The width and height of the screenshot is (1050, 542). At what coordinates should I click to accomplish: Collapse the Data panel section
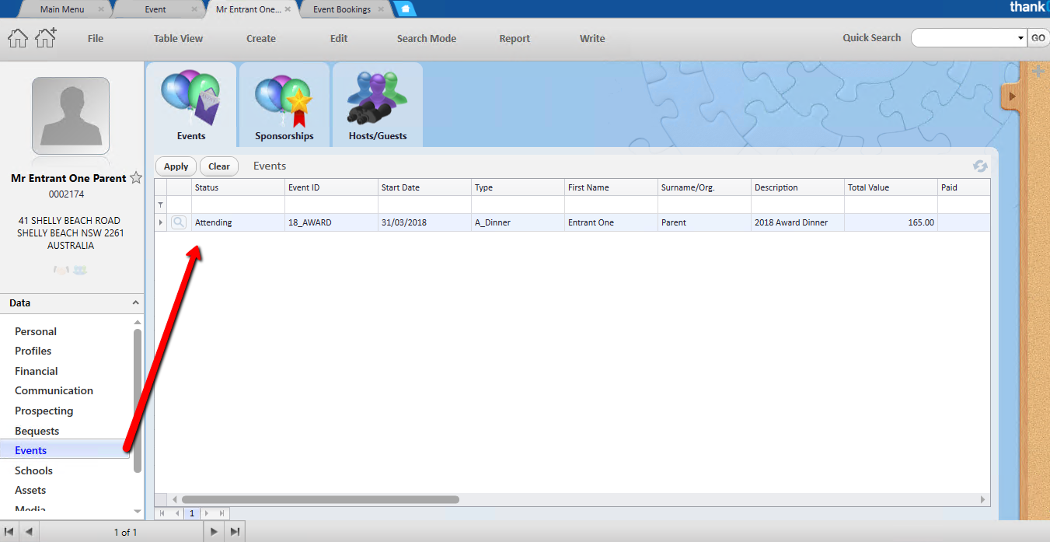click(x=136, y=303)
